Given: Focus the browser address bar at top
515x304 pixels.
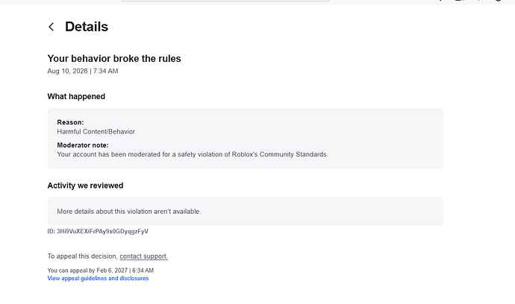Looking at the screenshot, I should (225, 1).
